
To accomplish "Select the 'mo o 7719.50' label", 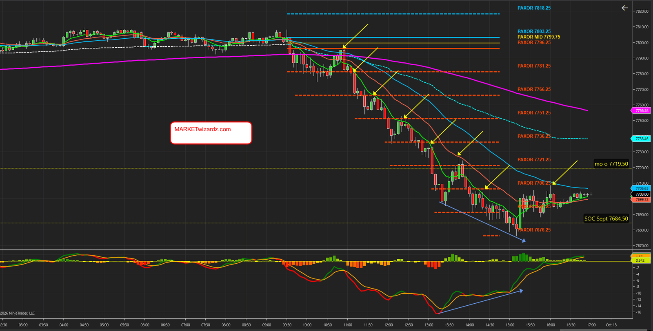I will [x=611, y=164].
